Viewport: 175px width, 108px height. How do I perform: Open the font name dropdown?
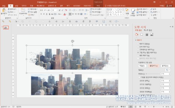point(51,10)
